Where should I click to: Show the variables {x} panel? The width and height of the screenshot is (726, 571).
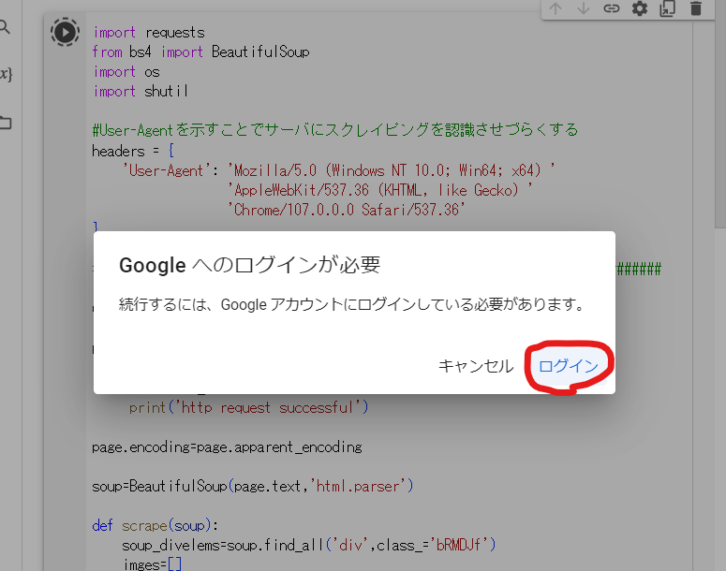click(x=5, y=74)
